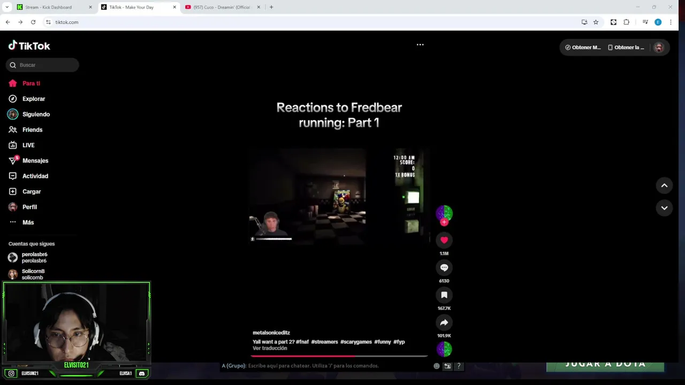Install app icon in address bar
This screenshot has height=385, width=685.
(584, 22)
